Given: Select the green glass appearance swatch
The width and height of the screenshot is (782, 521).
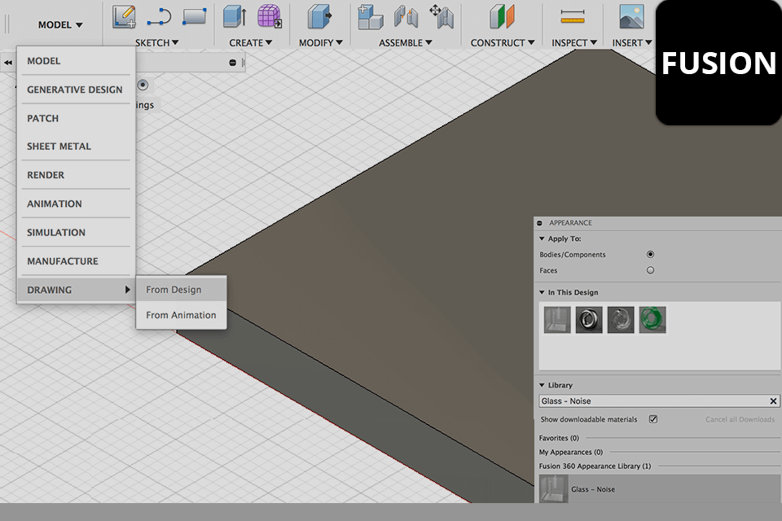Looking at the screenshot, I should pyautogui.click(x=652, y=320).
